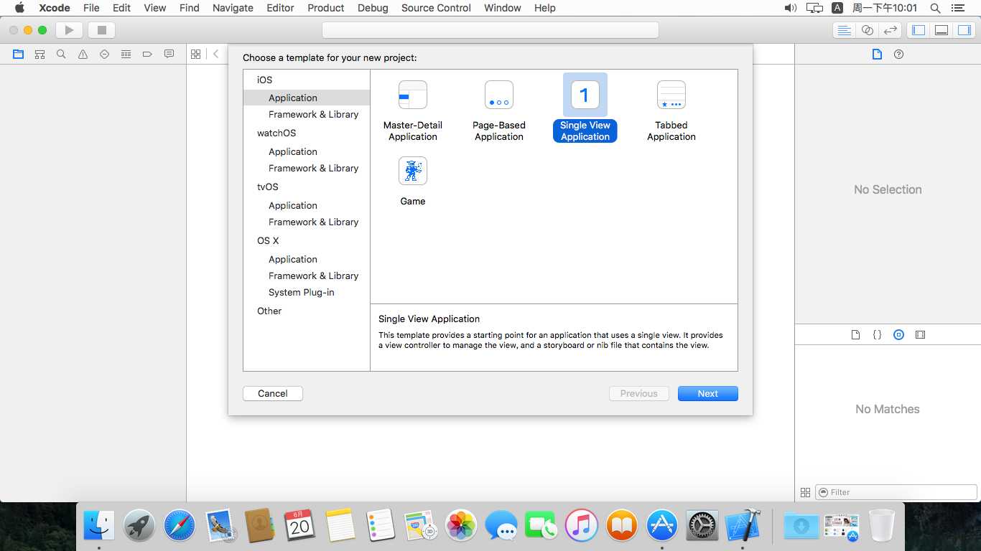Open the Edit menu
This screenshot has width=981, height=551.
coord(121,8)
